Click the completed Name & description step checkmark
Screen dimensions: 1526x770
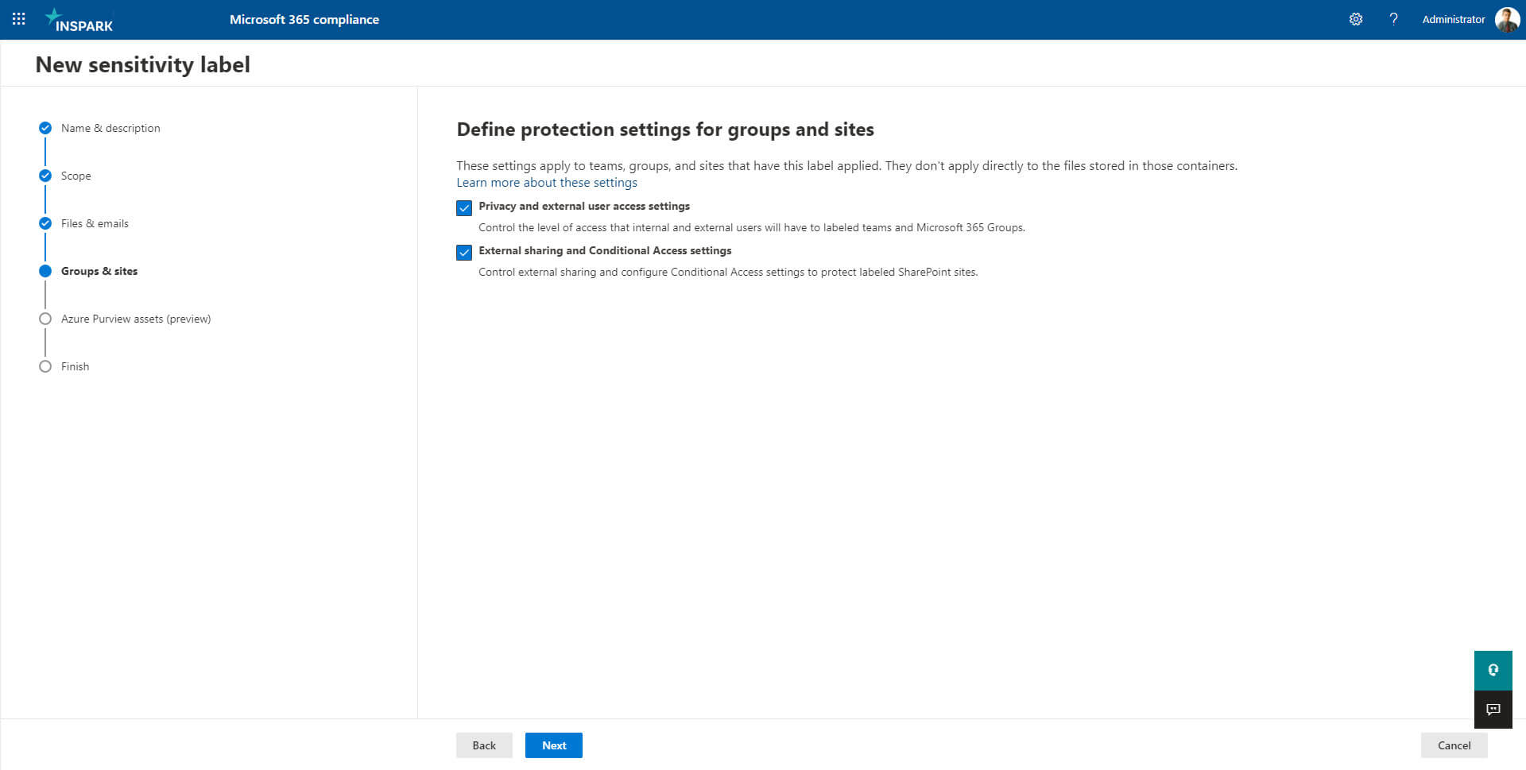[x=45, y=128]
